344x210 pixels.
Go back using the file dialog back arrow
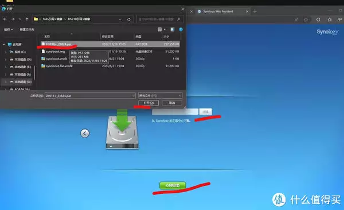[x=5, y=20]
